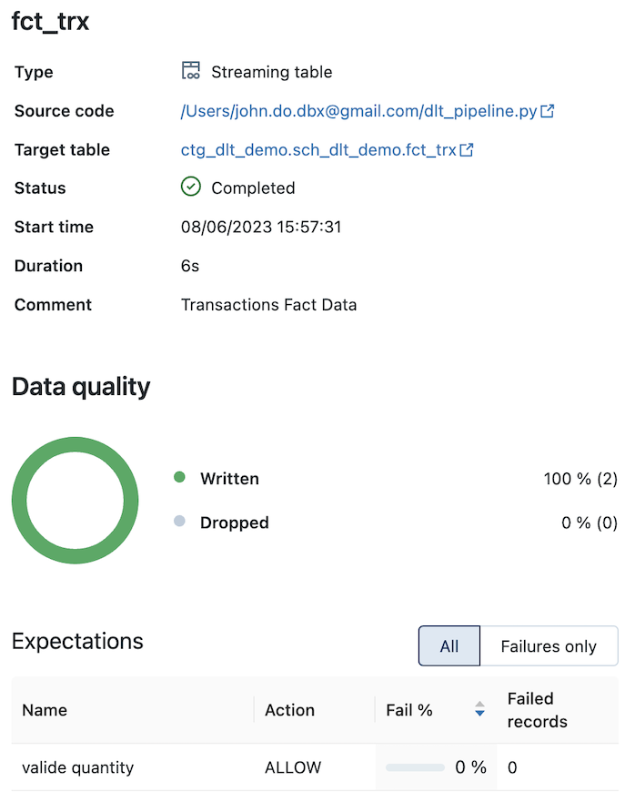The image size is (625, 802).
Task: Click the green Written legend dot
Action: [x=179, y=477]
